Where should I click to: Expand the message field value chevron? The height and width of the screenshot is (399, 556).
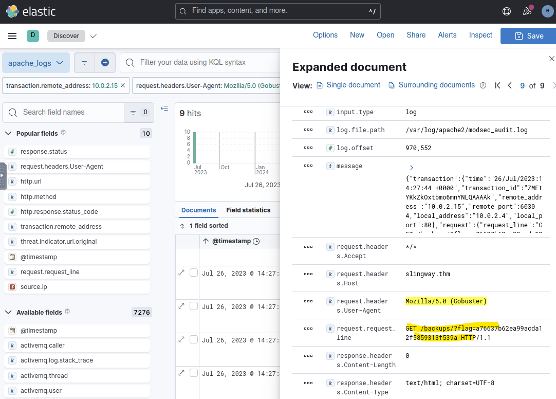point(411,168)
